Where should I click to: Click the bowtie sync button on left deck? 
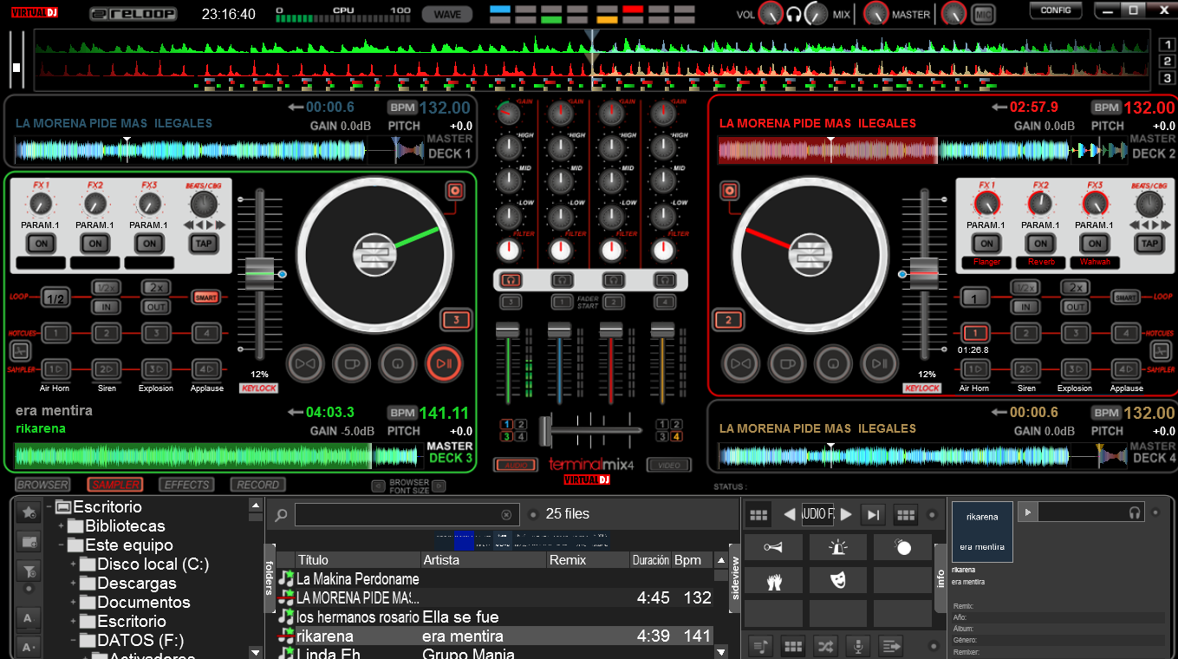click(304, 363)
